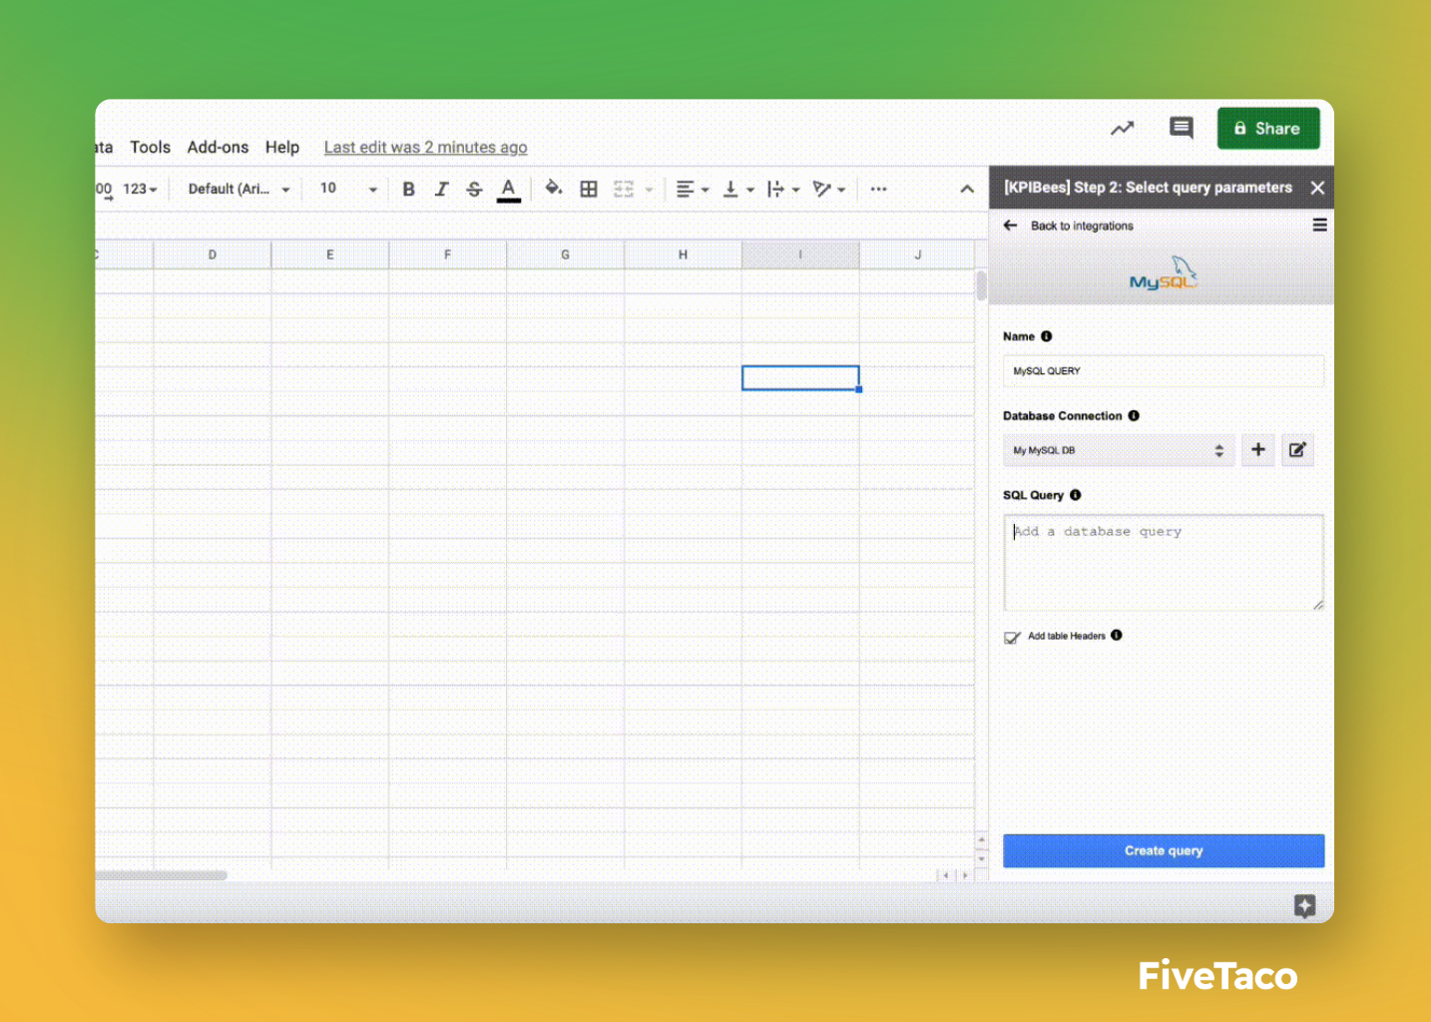Open the 'My MySQL DB' connection selector
Viewport: 1431px width, 1022px height.
(1119, 450)
